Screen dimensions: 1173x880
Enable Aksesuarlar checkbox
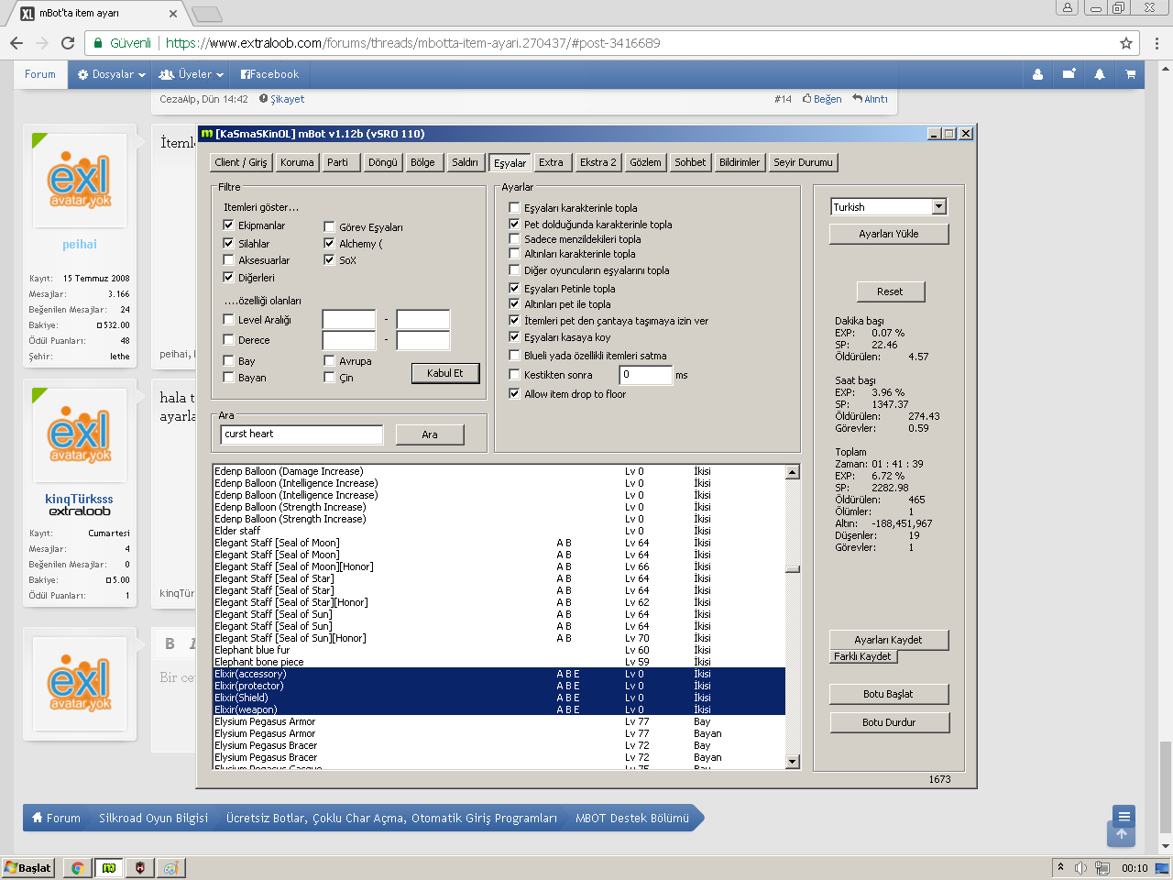(228, 260)
